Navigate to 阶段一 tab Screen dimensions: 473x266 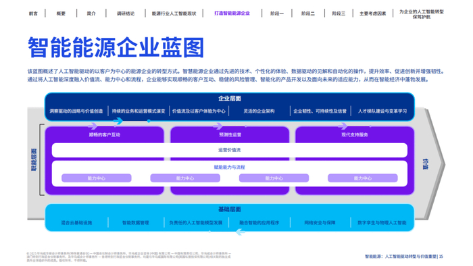276,14
